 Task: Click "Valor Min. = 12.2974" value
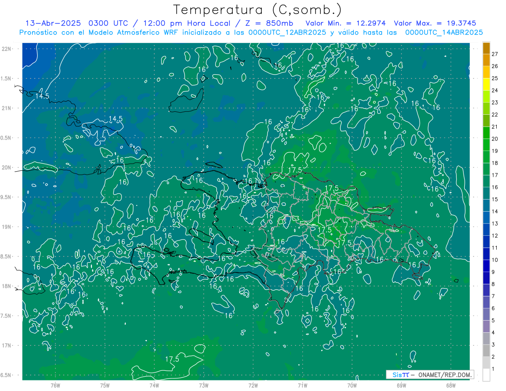point(346,23)
